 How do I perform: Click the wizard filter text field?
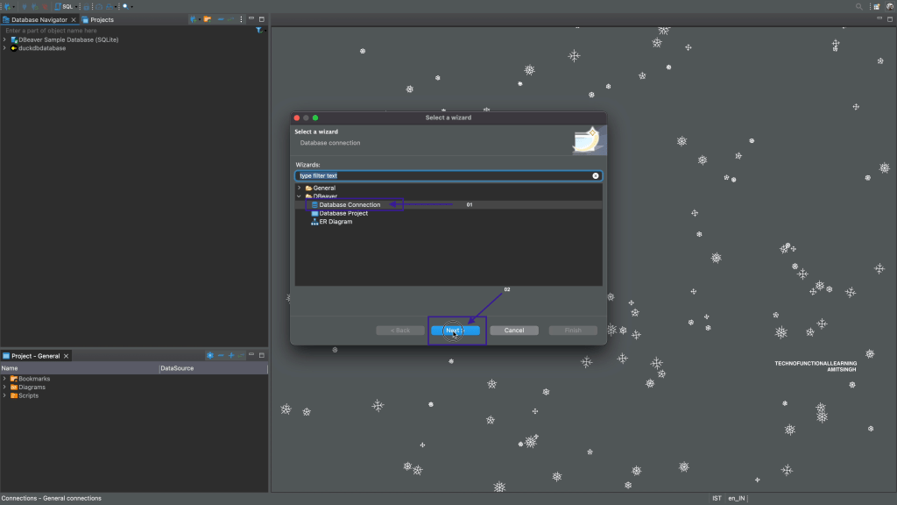pyautogui.click(x=442, y=176)
